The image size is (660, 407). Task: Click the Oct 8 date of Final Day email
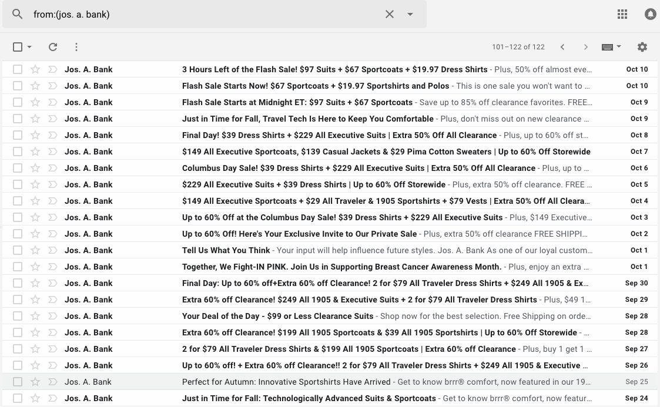click(639, 135)
